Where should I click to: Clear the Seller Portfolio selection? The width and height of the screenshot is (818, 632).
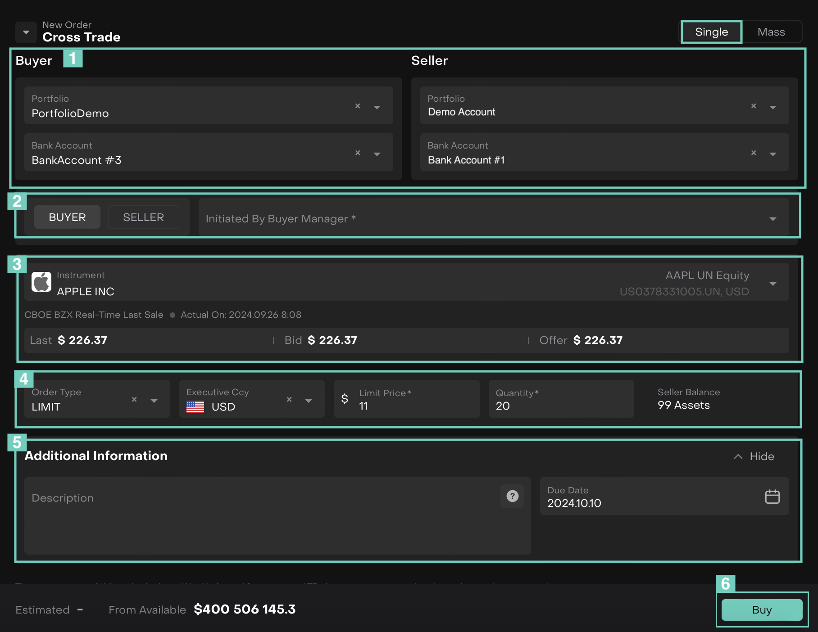tap(754, 106)
